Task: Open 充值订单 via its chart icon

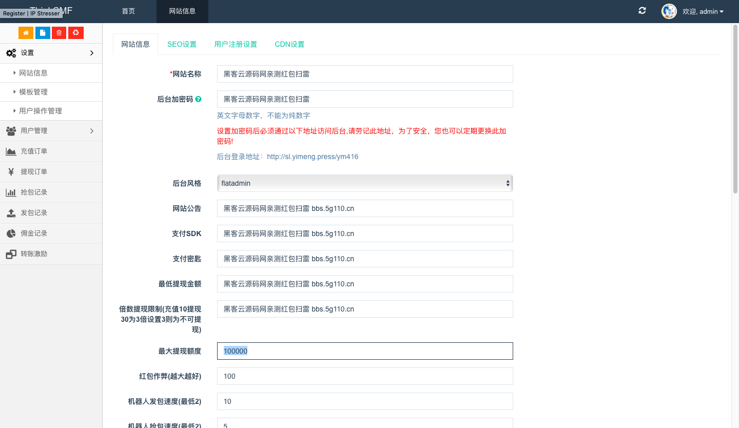Action: 11,151
